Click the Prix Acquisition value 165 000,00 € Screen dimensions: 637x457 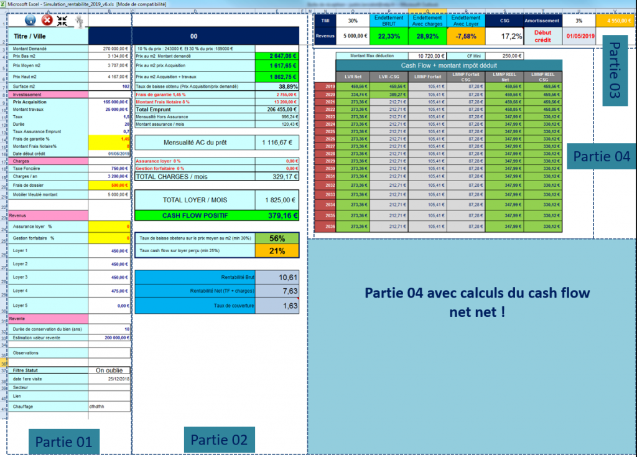click(109, 101)
